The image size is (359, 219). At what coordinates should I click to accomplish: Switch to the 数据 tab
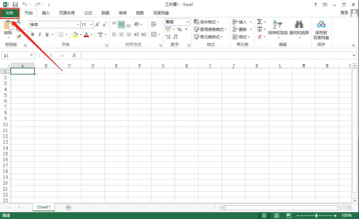[105, 13]
